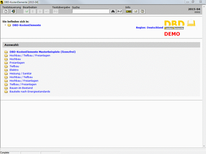This screenshot has width=206, height=154.
Task: Minimize the DBD-KostenElemente window
Action: point(188,2)
